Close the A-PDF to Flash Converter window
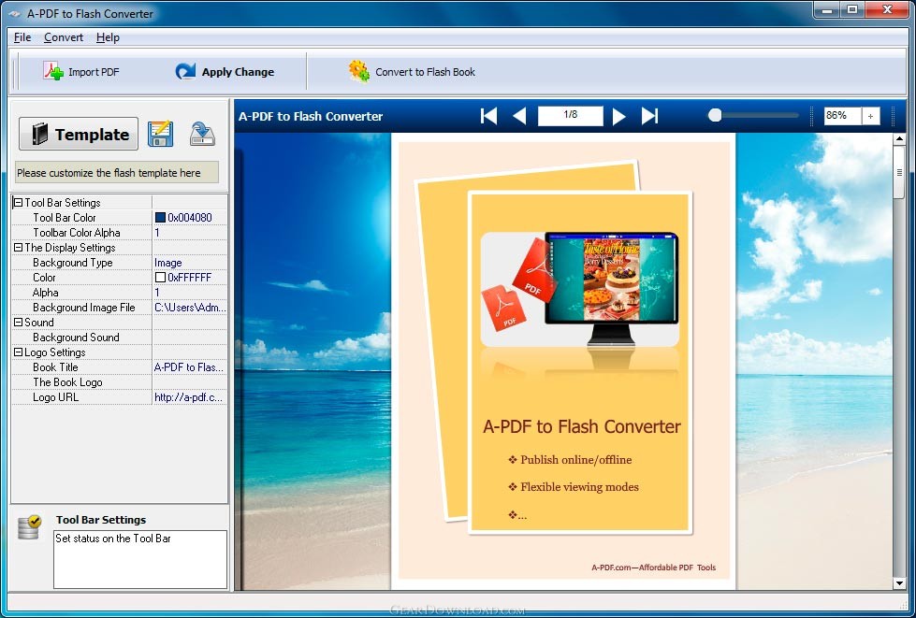916x618 pixels. [887, 9]
